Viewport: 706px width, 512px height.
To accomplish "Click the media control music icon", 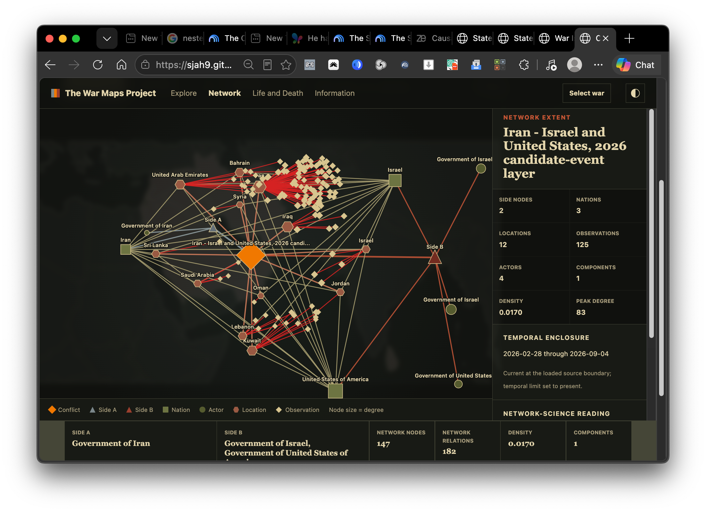I will [551, 65].
